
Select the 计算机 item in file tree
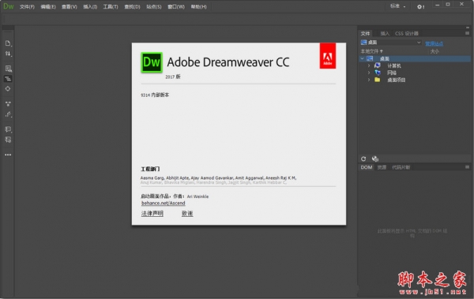pos(394,65)
